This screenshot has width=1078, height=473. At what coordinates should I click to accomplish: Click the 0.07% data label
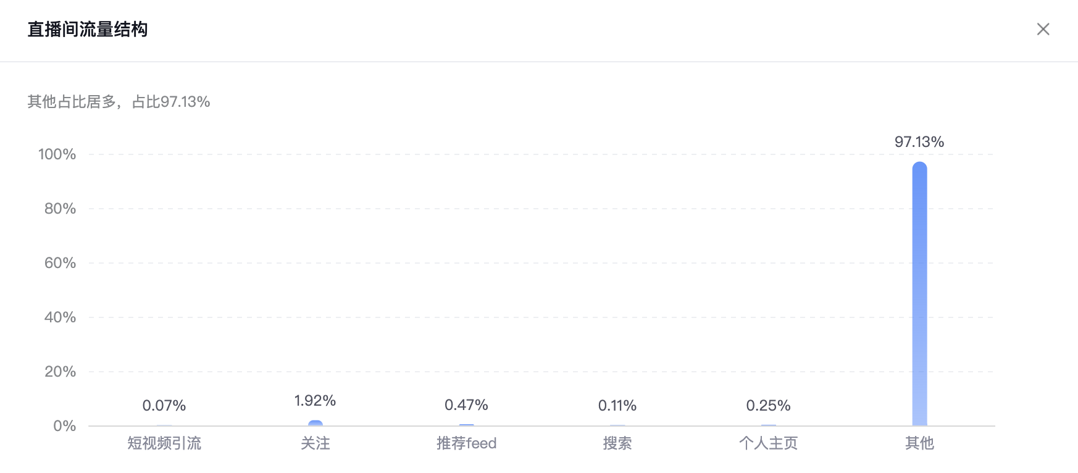(x=164, y=406)
